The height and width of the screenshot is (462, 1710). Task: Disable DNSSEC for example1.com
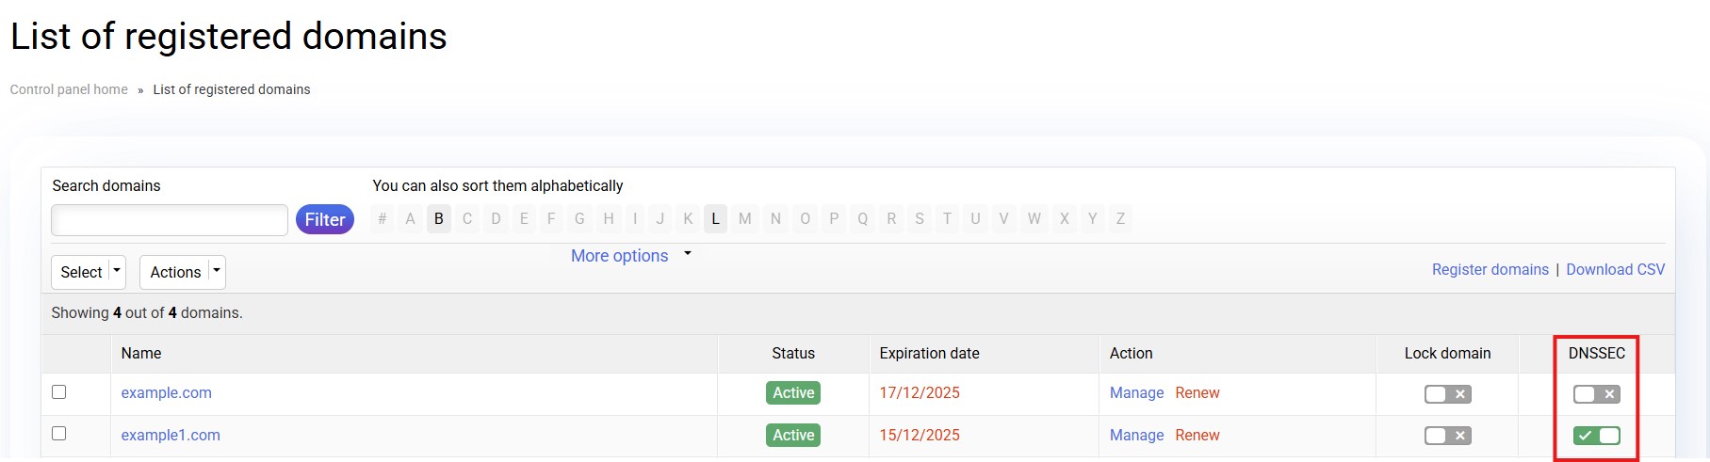[1596, 436]
